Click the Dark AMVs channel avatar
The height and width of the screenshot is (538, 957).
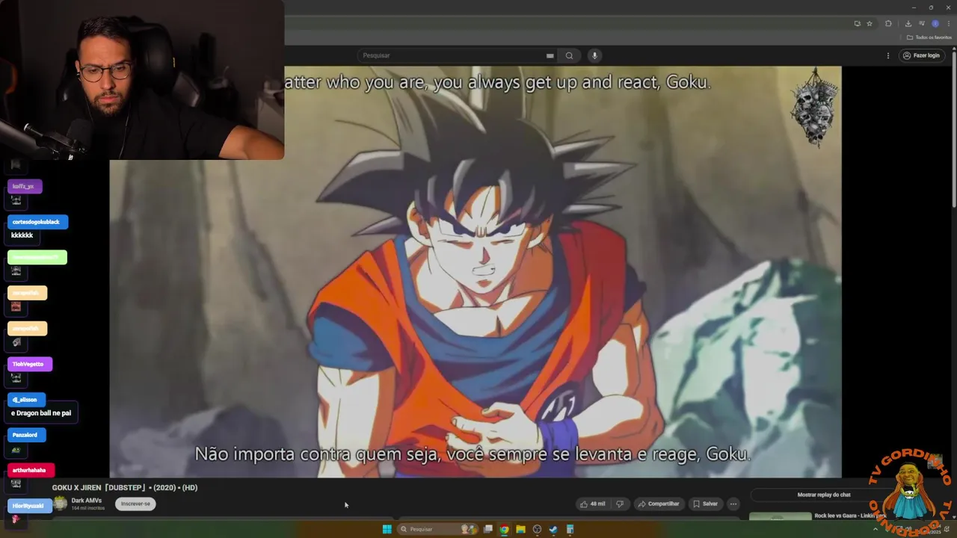click(60, 504)
